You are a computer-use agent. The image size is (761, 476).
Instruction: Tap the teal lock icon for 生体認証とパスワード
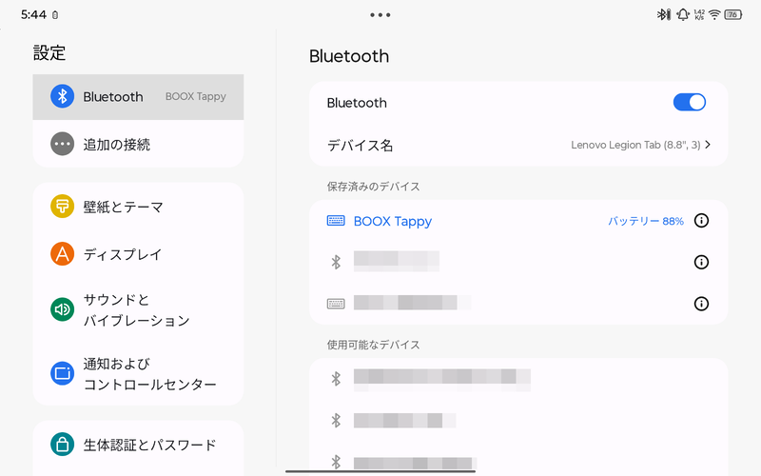click(x=62, y=444)
